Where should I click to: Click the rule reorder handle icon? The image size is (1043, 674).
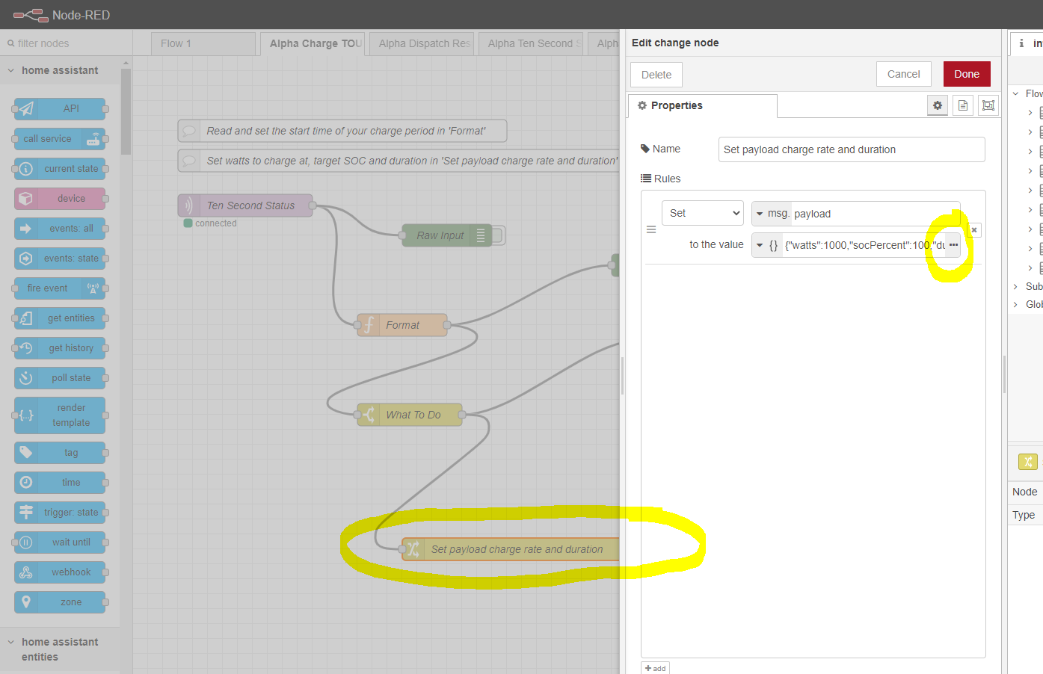[651, 229]
